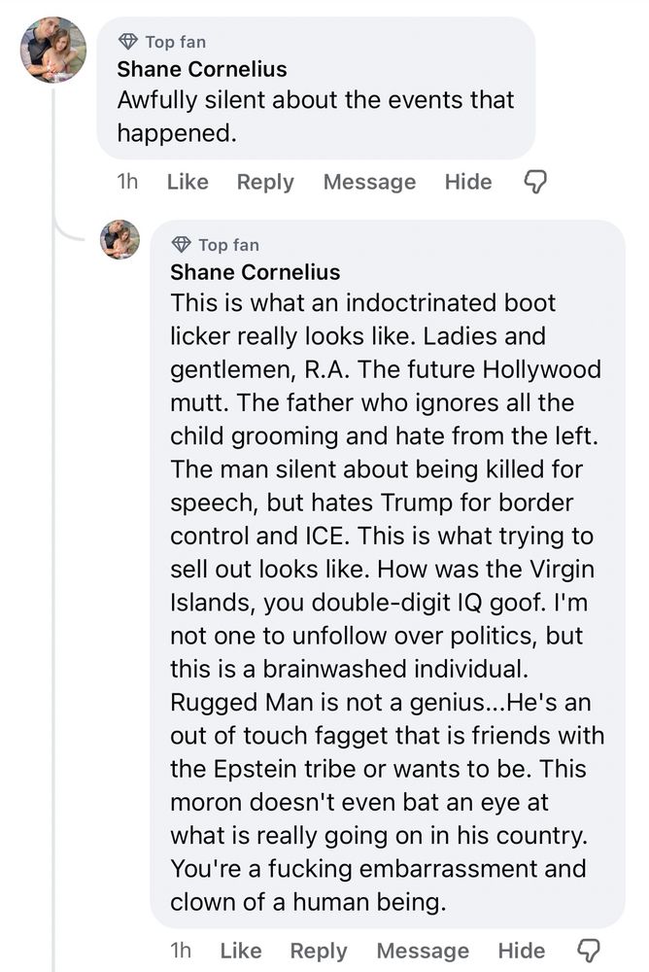Message the author from the nested reply
Image resolution: width=649 pixels, height=972 pixels.
tap(423, 951)
